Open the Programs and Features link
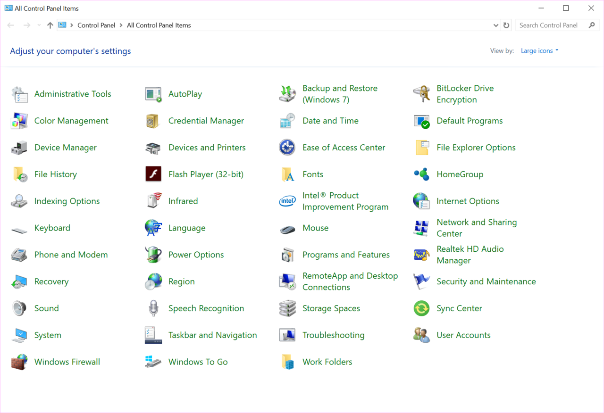 click(346, 255)
